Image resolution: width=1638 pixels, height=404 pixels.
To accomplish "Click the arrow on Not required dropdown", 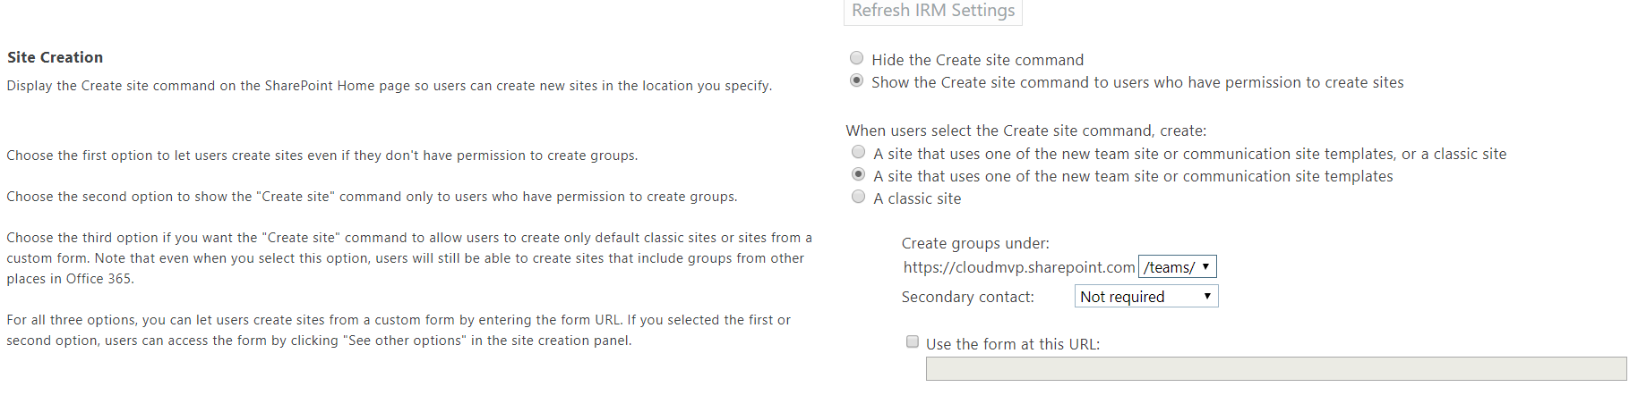I will [x=1207, y=296].
